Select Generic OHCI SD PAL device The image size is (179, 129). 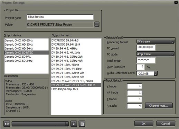coord(26,57)
